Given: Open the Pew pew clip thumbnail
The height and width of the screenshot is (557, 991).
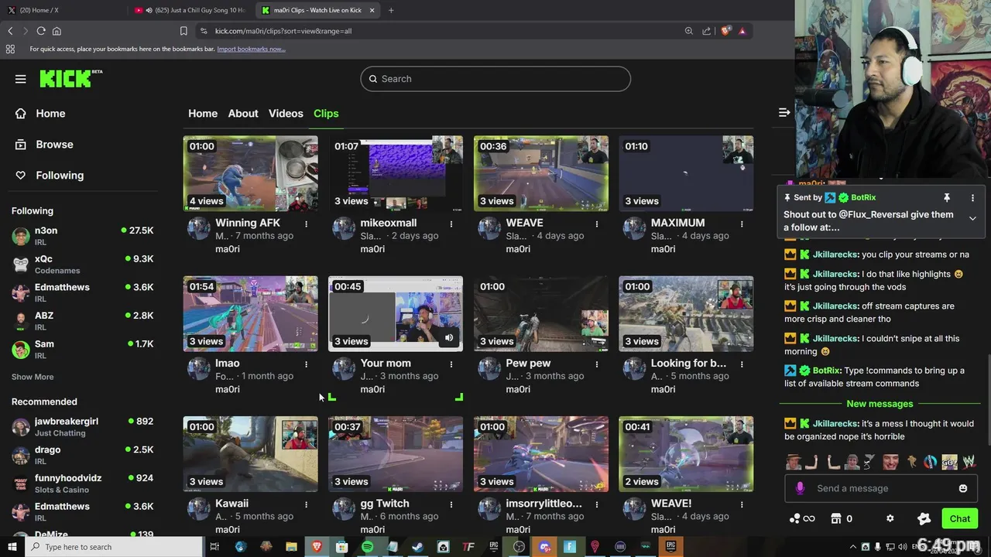Looking at the screenshot, I should click(540, 313).
